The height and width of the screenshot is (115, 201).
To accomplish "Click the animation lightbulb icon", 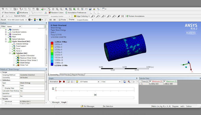I will pos(77,82).
